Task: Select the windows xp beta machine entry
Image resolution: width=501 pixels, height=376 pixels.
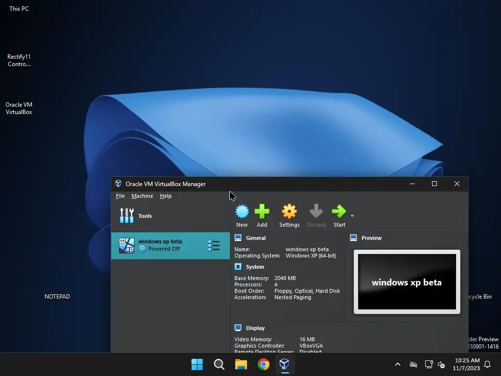Action: pyautogui.click(x=170, y=246)
